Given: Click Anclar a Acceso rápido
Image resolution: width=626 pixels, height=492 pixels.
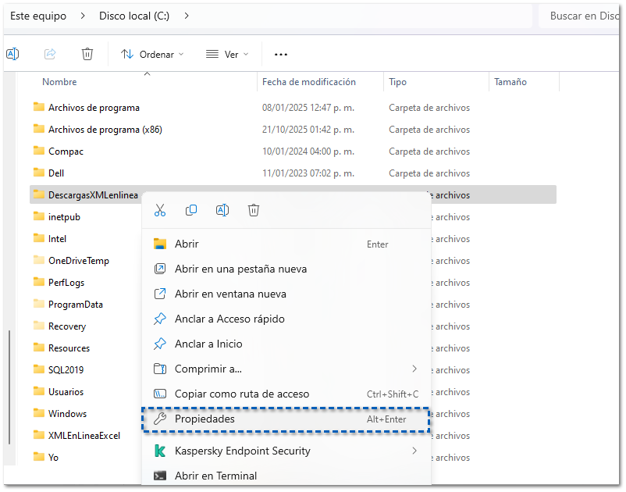Looking at the screenshot, I should pos(229,319).
